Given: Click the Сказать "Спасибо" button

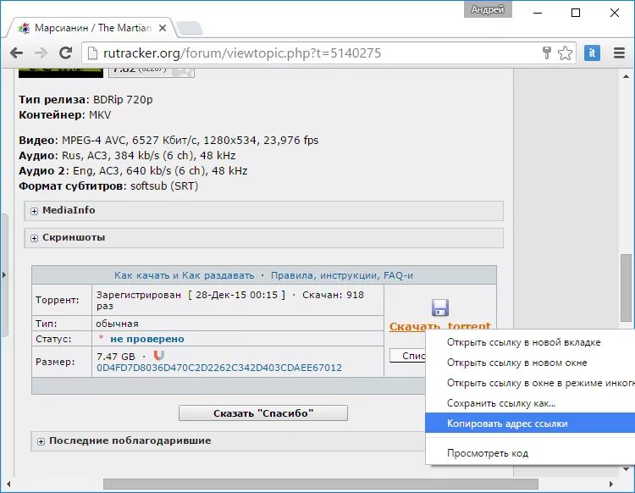Looking at the screenshot, I should 263,413.
